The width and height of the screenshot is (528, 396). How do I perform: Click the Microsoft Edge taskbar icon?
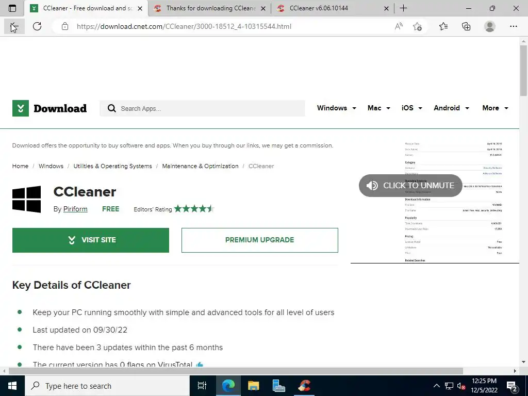[x=228, y=386]
